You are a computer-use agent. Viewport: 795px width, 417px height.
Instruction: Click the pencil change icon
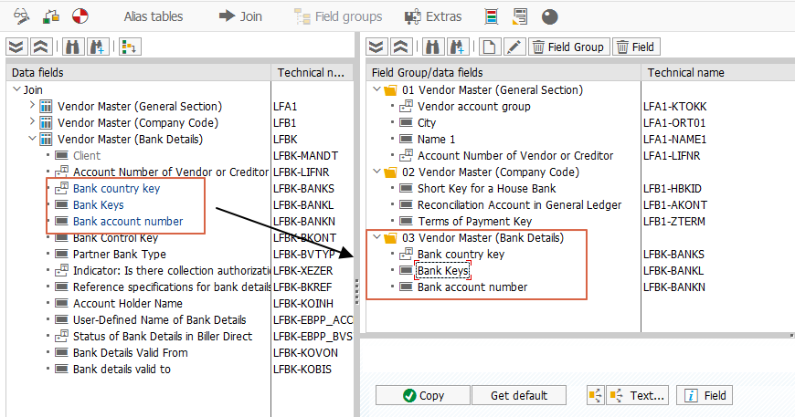point(514,47)
